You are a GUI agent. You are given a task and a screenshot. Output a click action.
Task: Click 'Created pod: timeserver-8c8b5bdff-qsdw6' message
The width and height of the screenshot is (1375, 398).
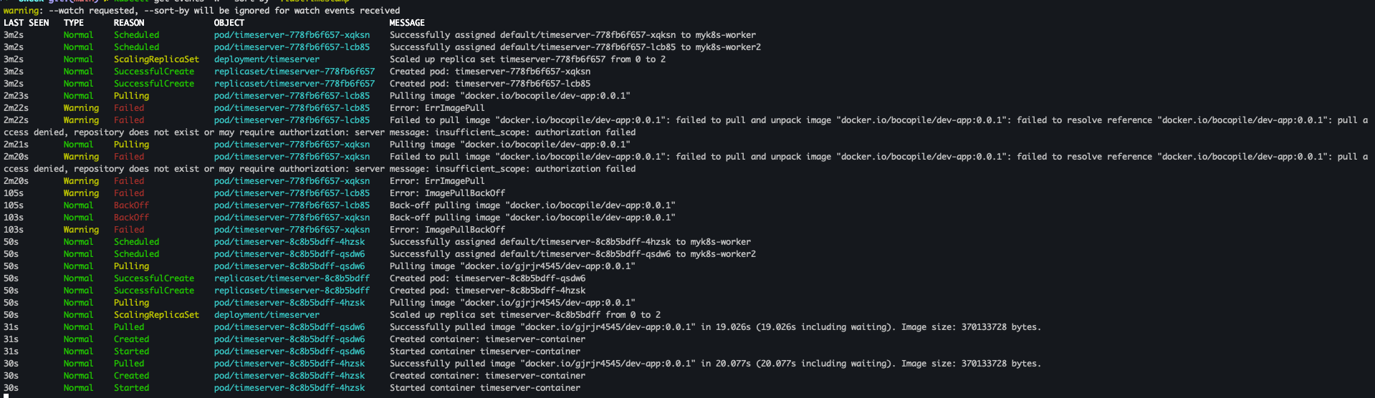click(x=487, y=278)
